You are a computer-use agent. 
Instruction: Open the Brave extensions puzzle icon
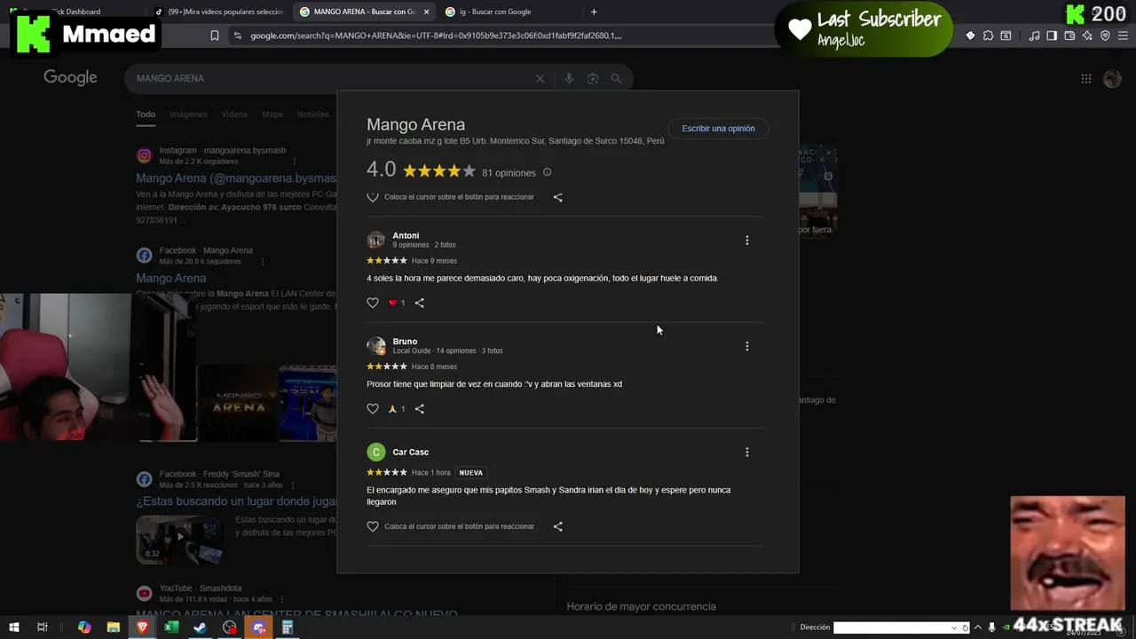(988, 35)
